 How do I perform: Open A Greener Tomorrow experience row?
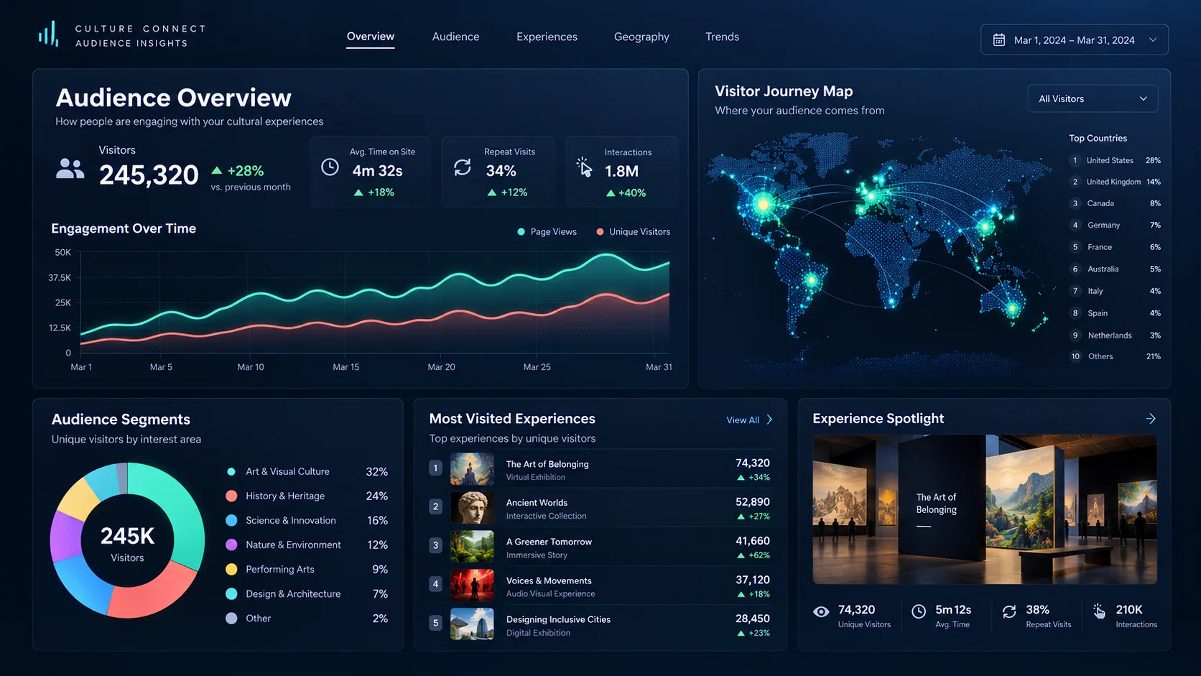click(600, 547)
